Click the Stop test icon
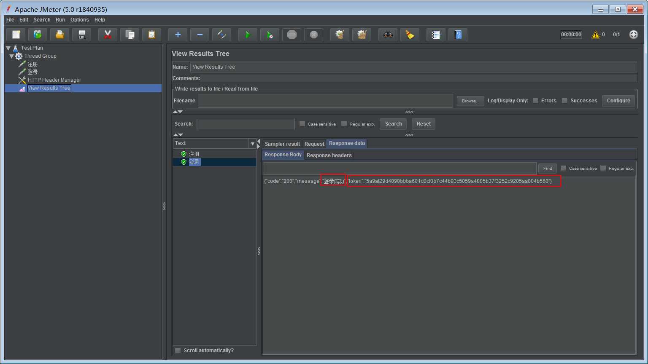The width and height of the screenshot is (648, 364). click(292, 35)
